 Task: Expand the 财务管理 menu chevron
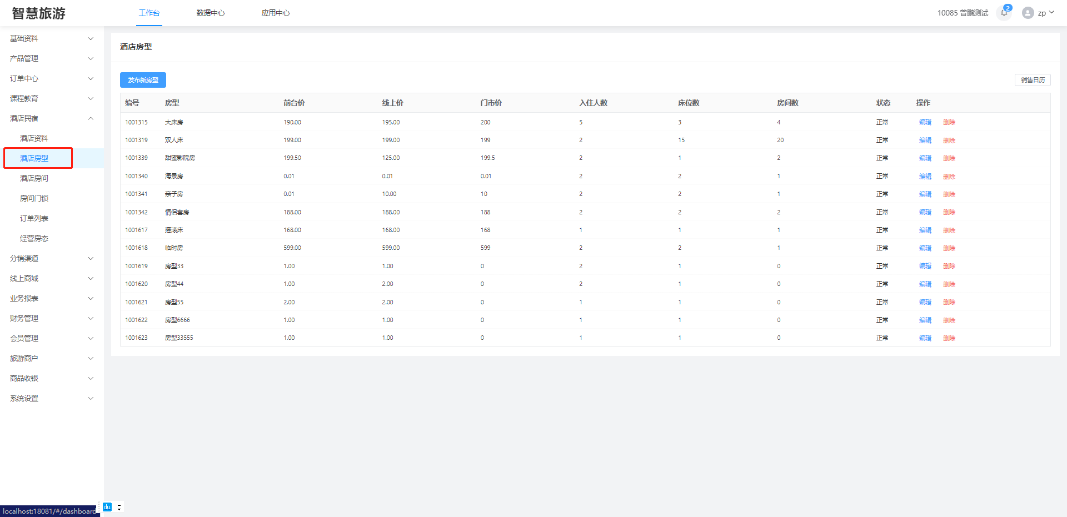click(91, 318)
